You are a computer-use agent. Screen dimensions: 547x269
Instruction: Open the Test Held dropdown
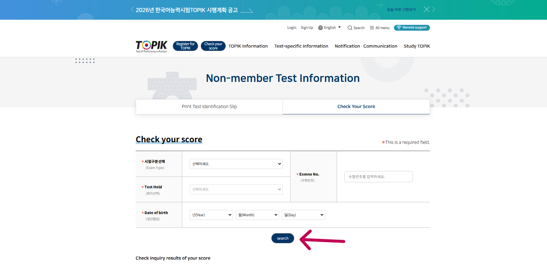[236, 189]
